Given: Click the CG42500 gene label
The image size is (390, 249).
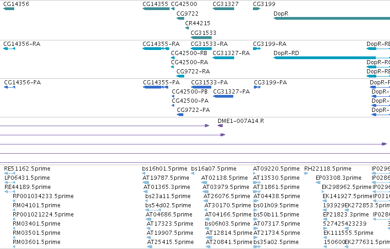Looking at the screenshot, I should pos(184,4).
